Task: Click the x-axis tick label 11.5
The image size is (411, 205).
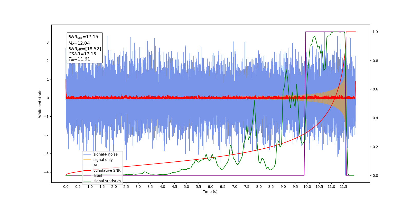Action: pyautogui.click(x=343, y=187)
